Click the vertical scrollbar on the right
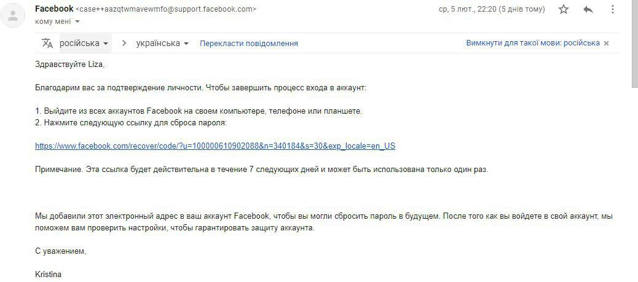638x282 pixels. pyautogui.click(x=634, y=44)
